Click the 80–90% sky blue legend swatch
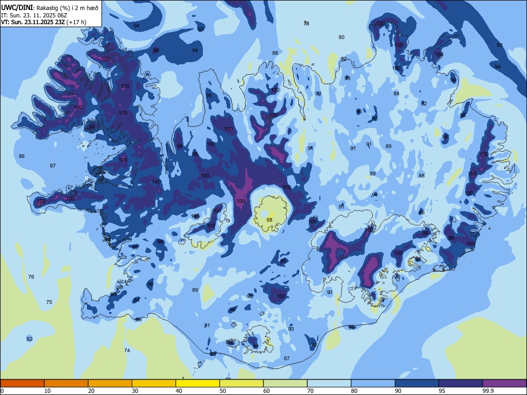 click(x=373, y=383)
